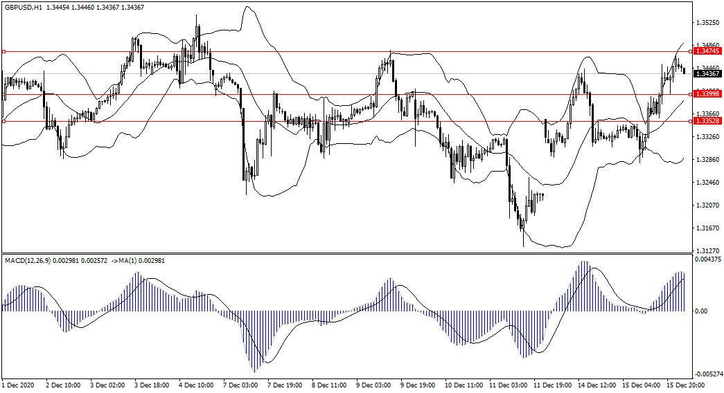This screenshot has height=393, width=724.
Task: Click the -0.005274 MACD scale value
Action: click(708, 374)
